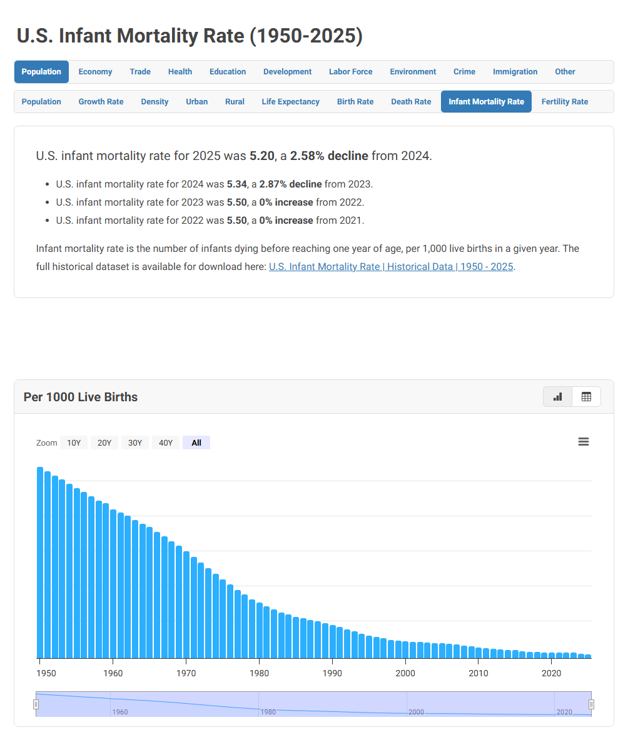Image resolution: width=623 pixels, height=735 pixels.
Task: Select the Other tab
Action: pos(565,72)
